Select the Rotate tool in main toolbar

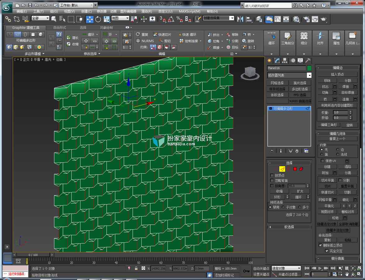[98, 19]
